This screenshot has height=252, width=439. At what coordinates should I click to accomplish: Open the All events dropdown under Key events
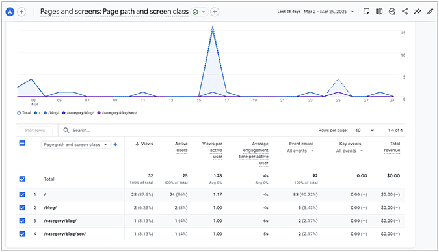pyautogui.click(x=349, y=151)
